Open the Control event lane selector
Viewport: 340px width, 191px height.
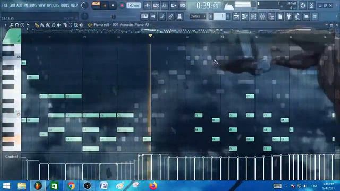(13, 157)
